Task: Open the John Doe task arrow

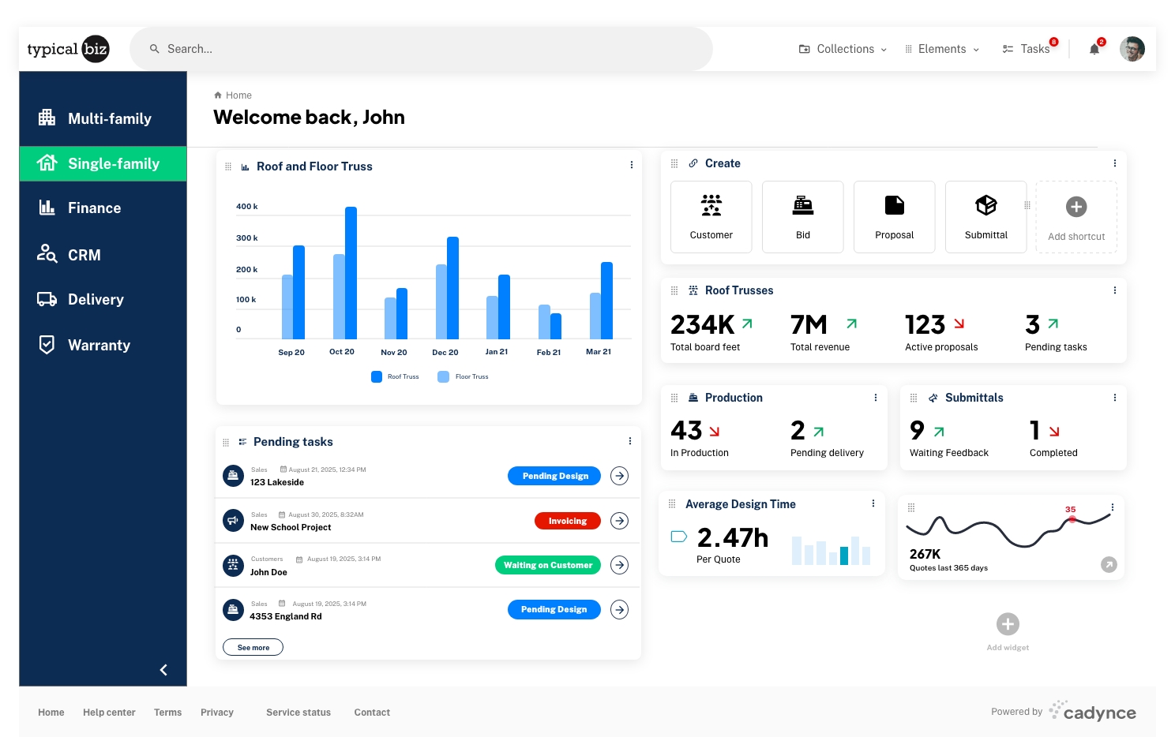Action: click(620, 565)
